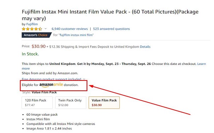The image size is (214, 133).
Task: Click the chevron after product support text
Action: [x=84, y=79]
